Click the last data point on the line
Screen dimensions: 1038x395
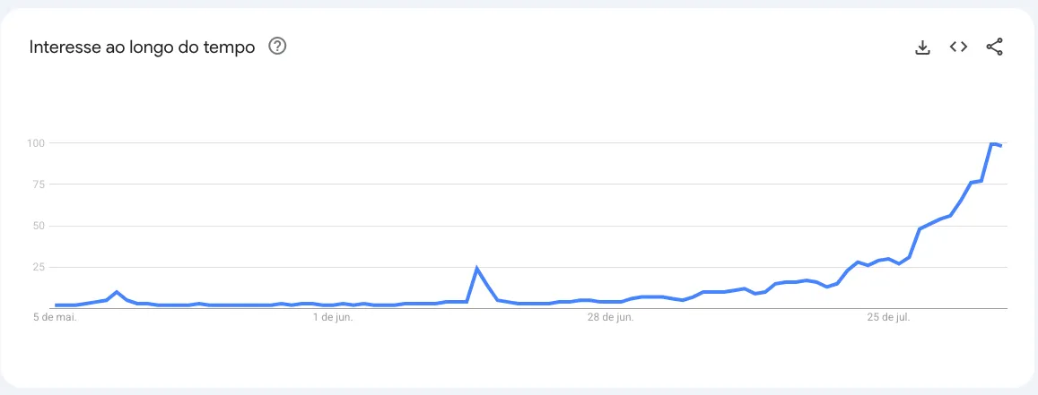tap(1001, 145)
